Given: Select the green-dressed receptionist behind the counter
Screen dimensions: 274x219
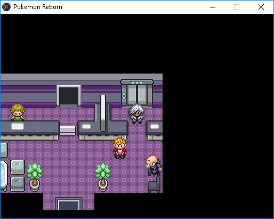Looking at the screenshot, I should [18, 112].
